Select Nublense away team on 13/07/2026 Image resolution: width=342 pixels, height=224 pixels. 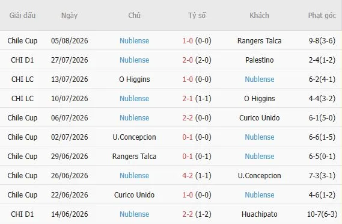259,79
